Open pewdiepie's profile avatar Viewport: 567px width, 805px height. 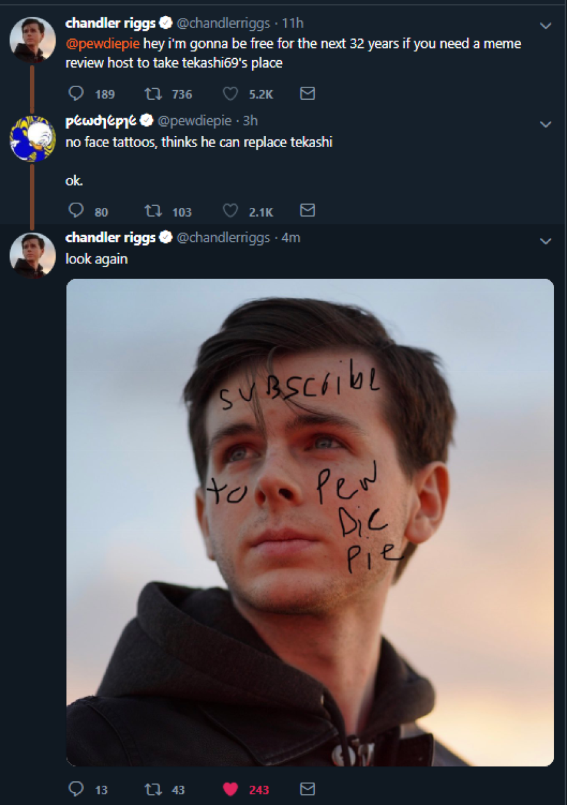(33, 139)
